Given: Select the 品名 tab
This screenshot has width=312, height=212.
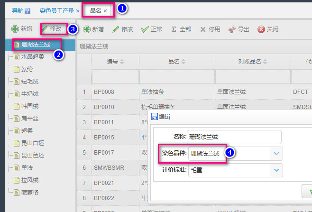Looking at the screenshot, I should (96, 11).
